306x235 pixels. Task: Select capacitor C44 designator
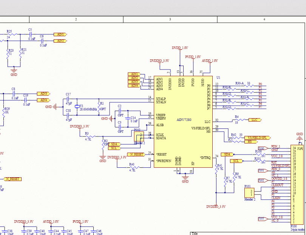[x=56, y=231]
